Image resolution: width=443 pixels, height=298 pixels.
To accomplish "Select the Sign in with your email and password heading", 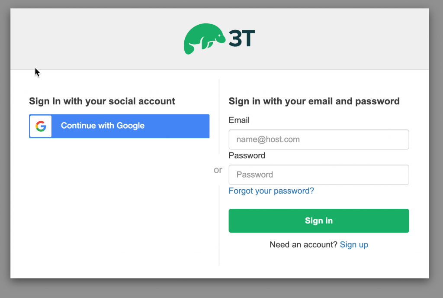I will (x=314, y=101).
